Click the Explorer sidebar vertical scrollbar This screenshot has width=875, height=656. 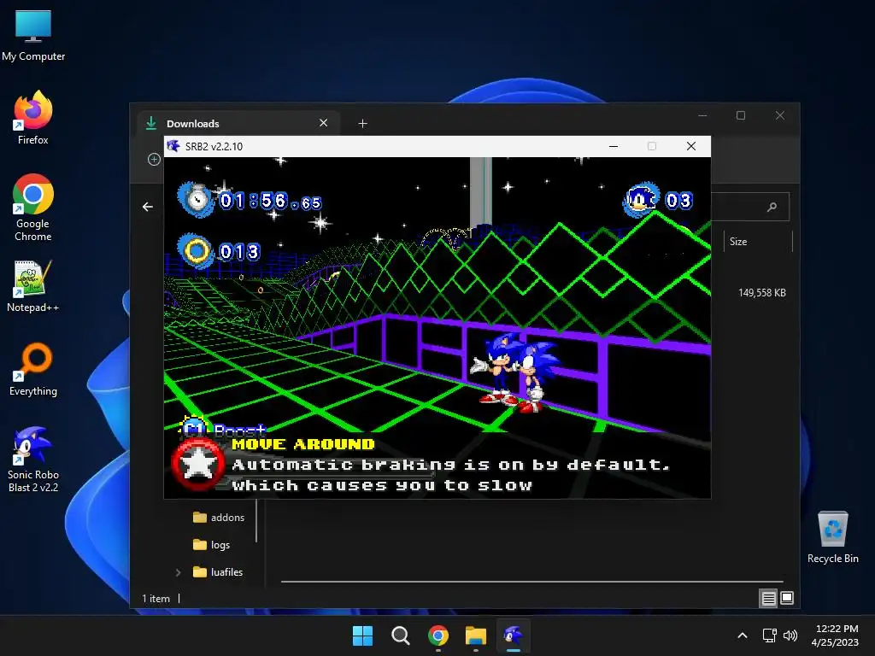tap(256, 521)
